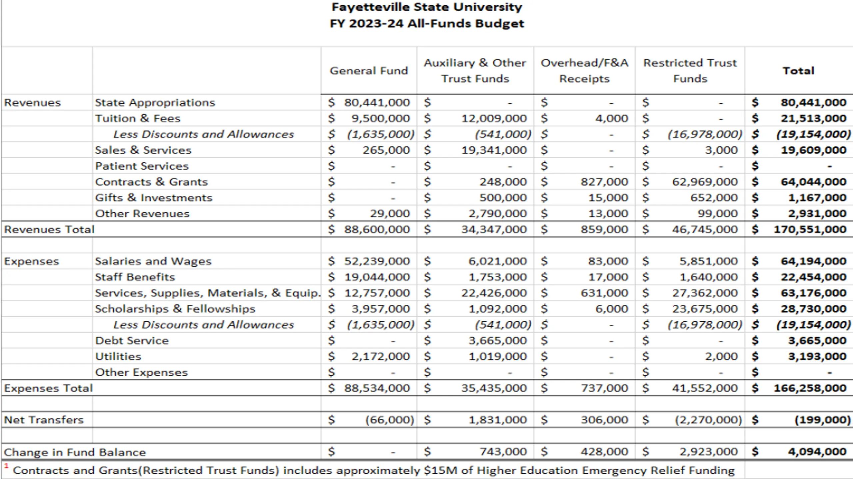Select 'Auxiliary & Other Trust Funds' header
The image size is (853, 479).
(x=475, y=71)
